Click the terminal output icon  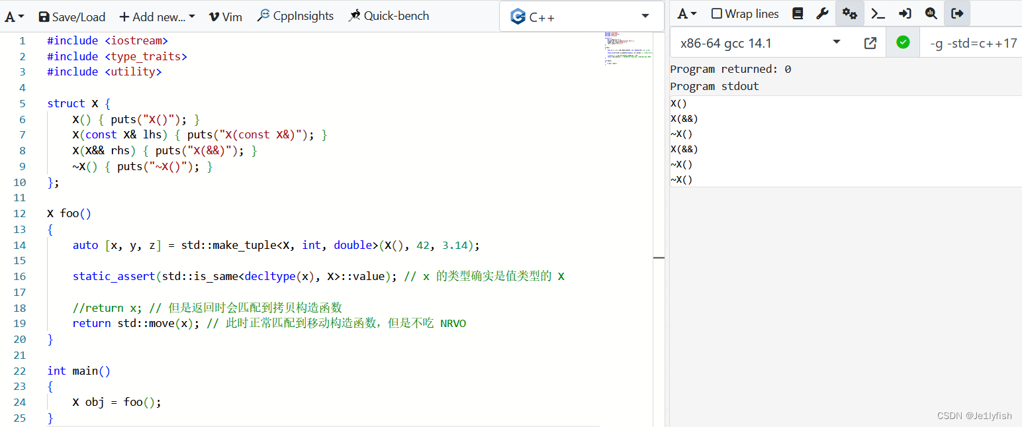(x=877, y=13)
